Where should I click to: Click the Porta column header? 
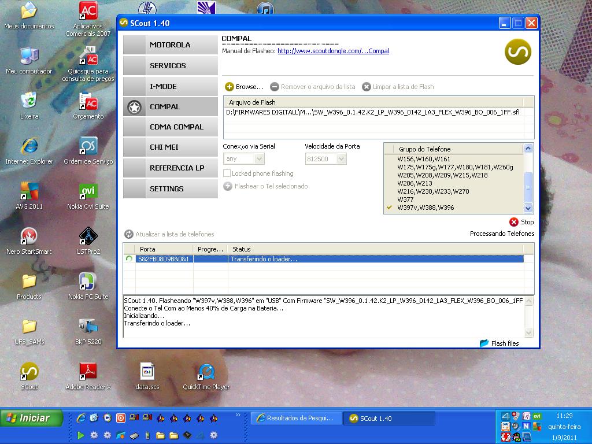click(164, 249)
